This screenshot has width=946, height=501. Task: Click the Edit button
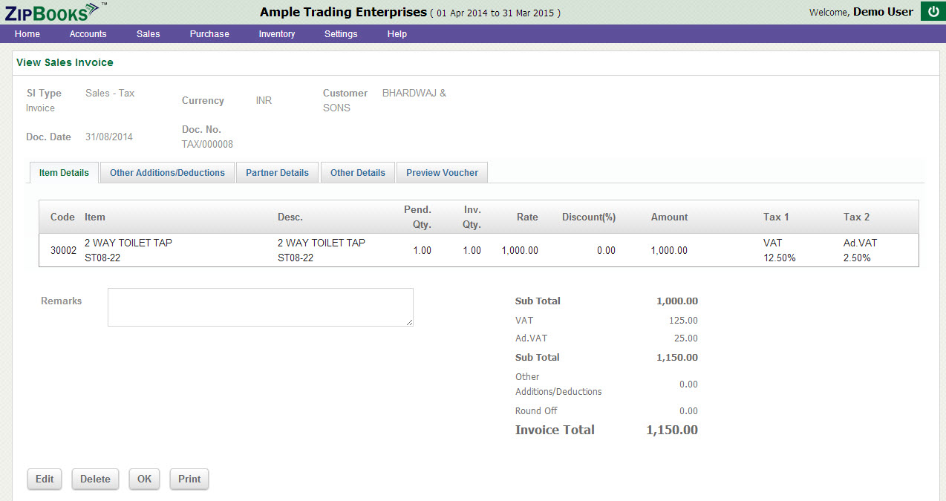45,479
